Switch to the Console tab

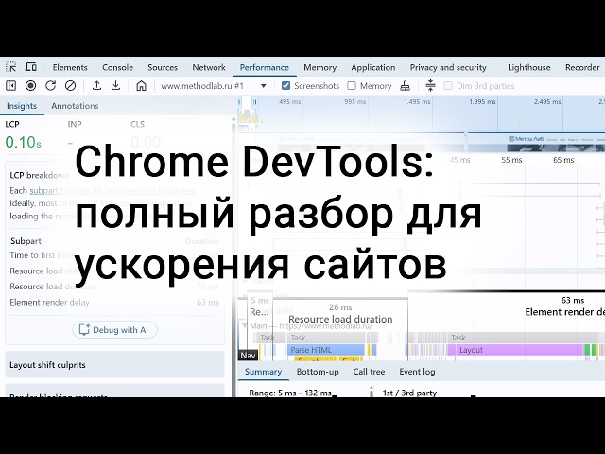117,67
